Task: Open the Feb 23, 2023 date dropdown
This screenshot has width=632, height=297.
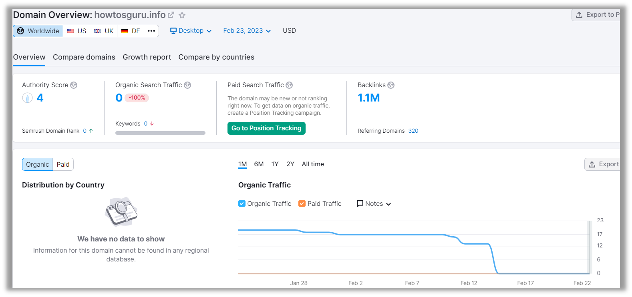Action: click(x=247, y=31)
